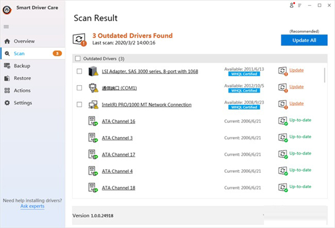Click the orange Scan count badge

[58, 54]
